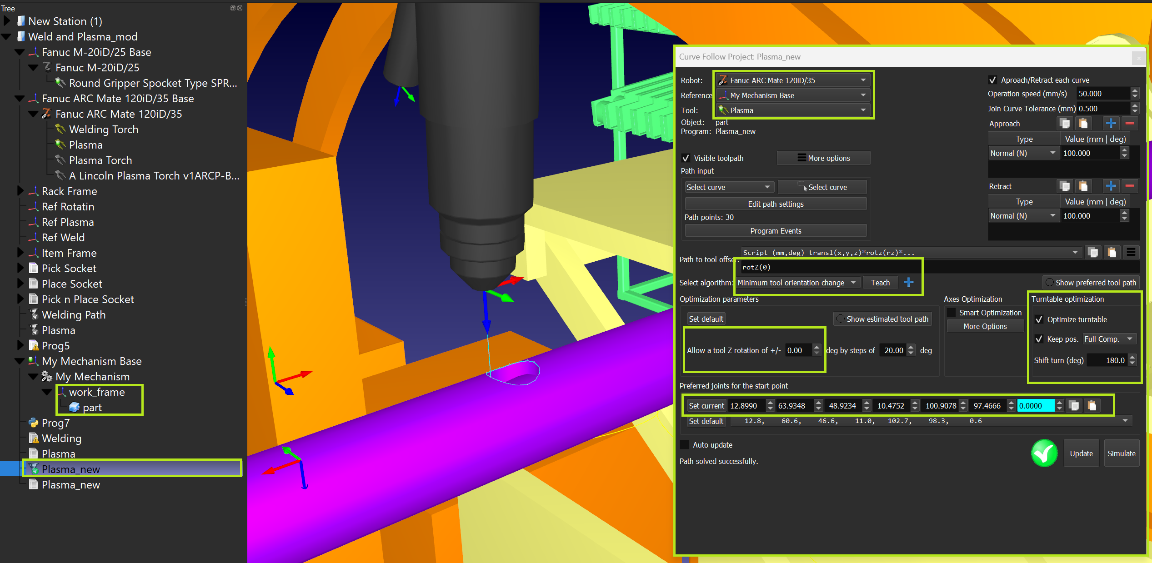The image size is (1152, 563).
Task: Uncheck Optimize turntable option
Action: coord(1039,319)
